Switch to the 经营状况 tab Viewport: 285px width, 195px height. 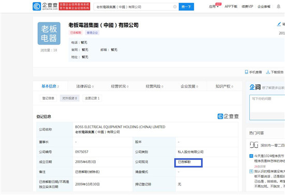120,86
